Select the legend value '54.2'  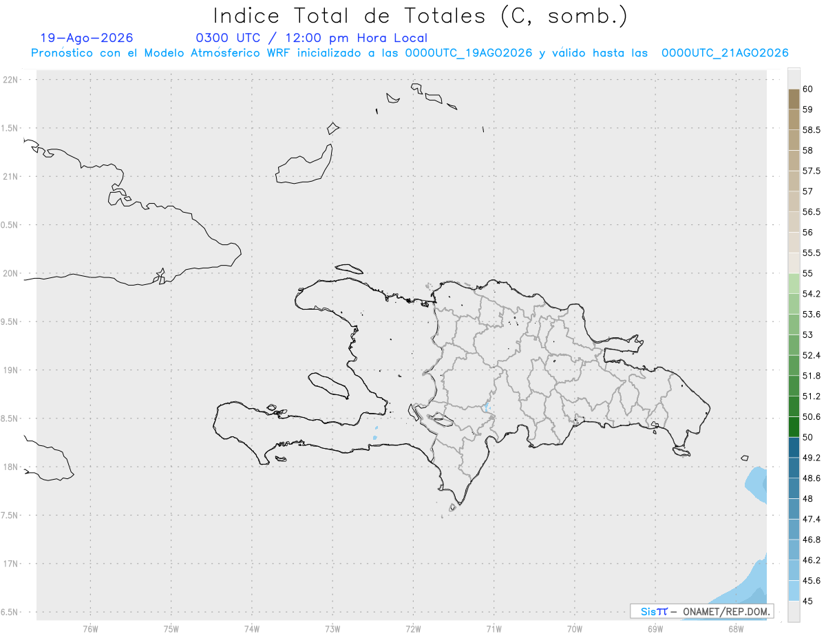click(x=812, y=294)
